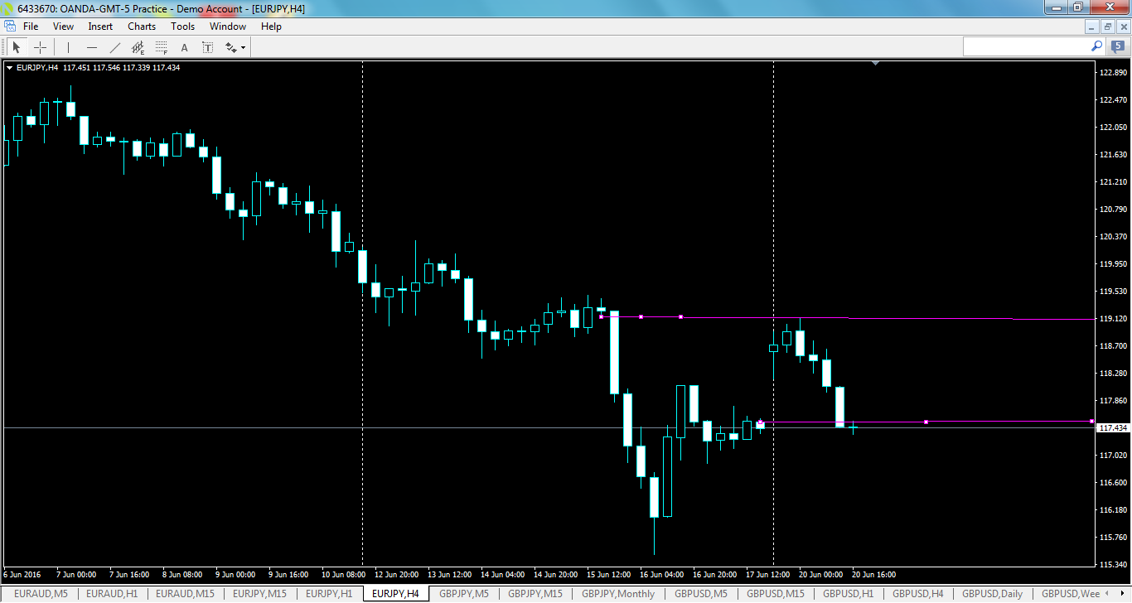
Task: Minimize the active chart window
Action: pyautogui.click(x=1091, y=26)
